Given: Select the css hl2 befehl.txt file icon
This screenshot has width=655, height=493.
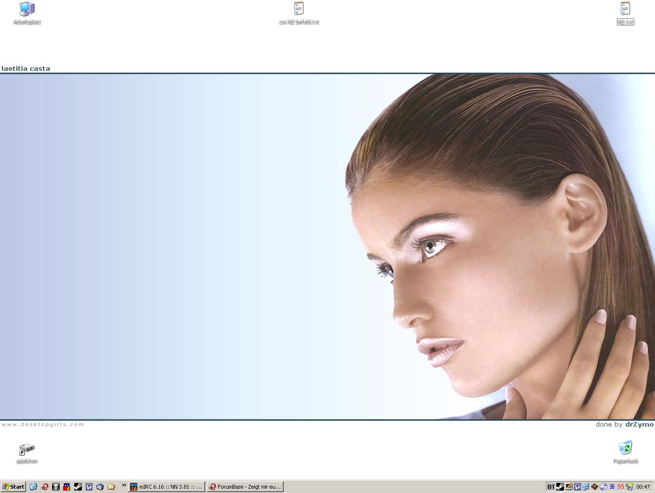Looking at the screenshot, I should [299, 13].
